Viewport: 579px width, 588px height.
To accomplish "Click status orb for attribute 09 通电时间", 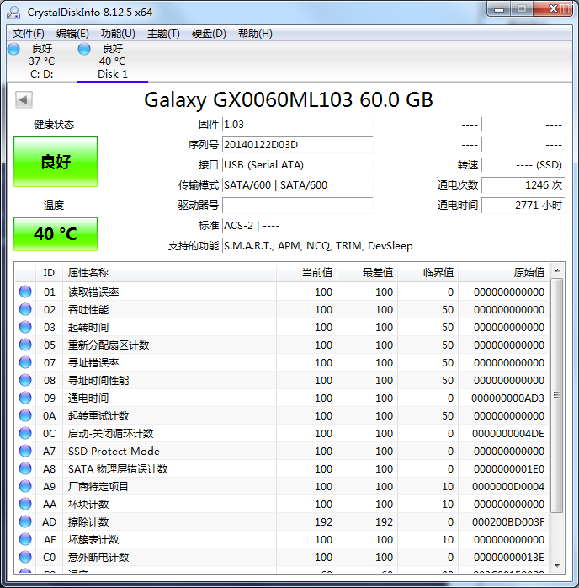I will (x=25, y=398).
